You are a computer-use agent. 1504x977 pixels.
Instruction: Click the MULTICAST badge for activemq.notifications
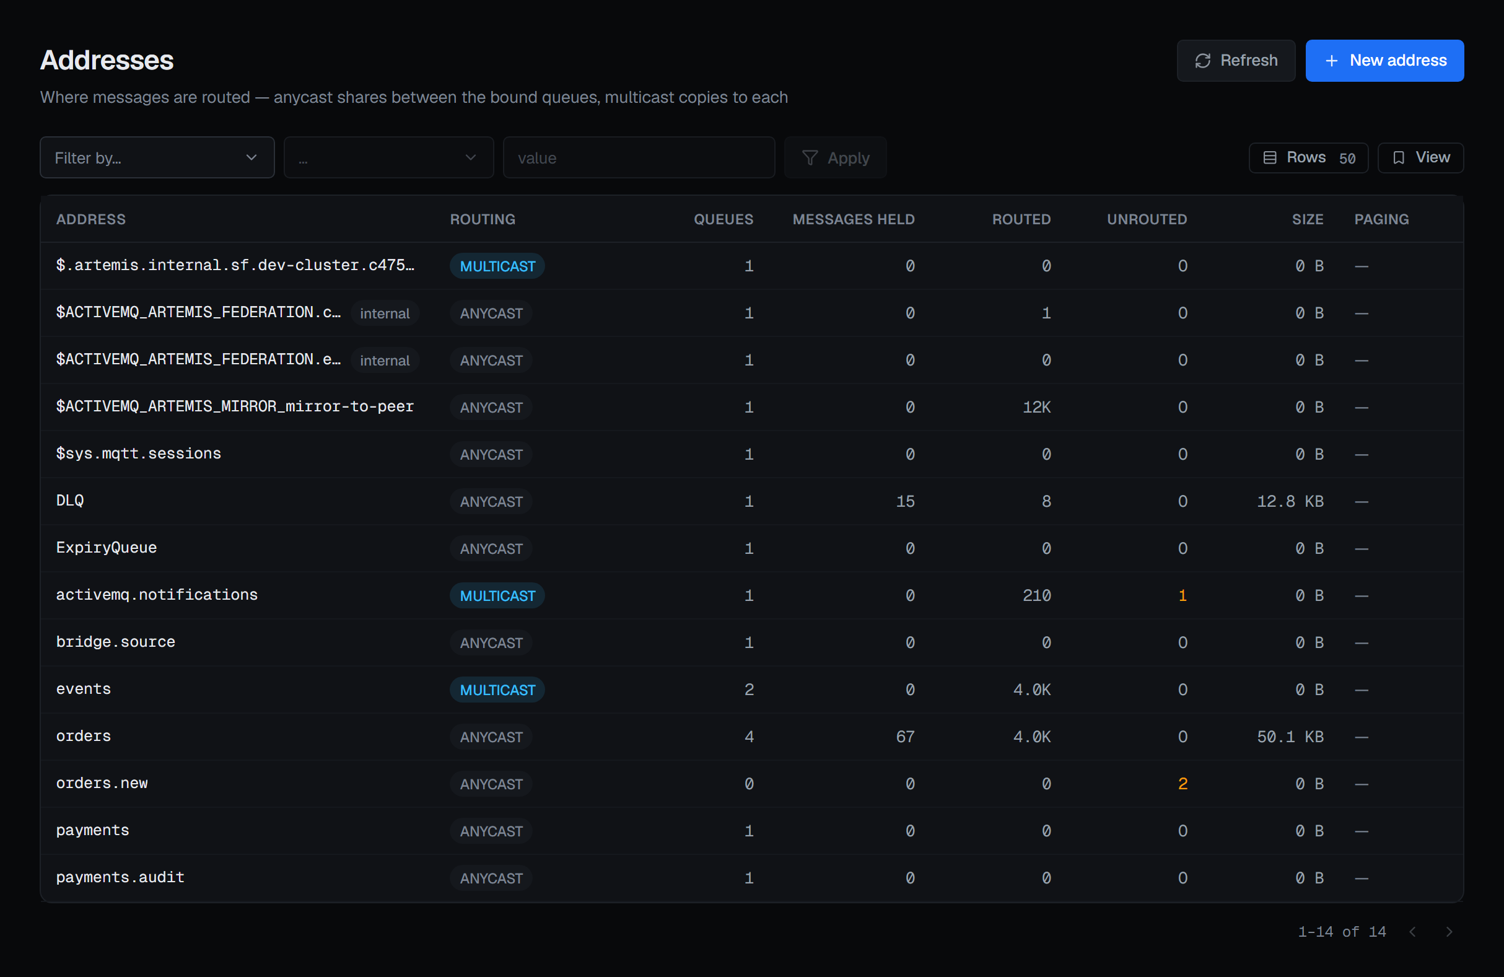(497, 595)
